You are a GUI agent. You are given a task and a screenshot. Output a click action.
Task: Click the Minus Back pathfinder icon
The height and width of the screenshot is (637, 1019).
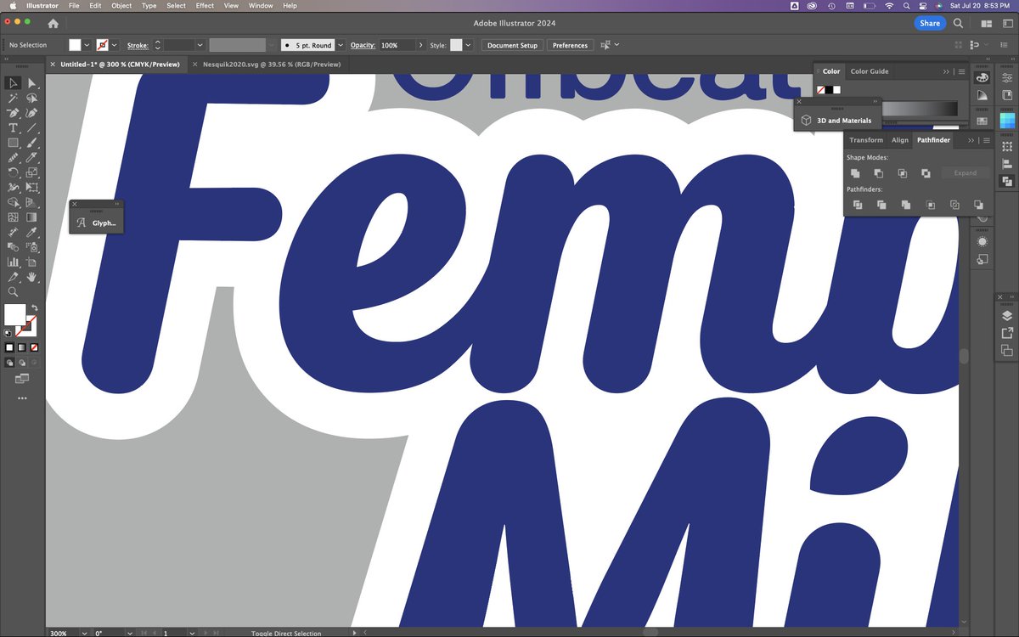pyautogui.click(x=978, y=205)
